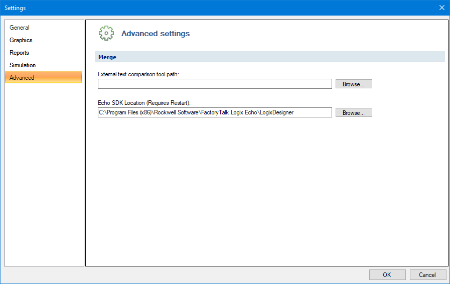This screenshot has width=450, height=284.
Task: Browse for the external text comparison tool
Action: [354, 84]
